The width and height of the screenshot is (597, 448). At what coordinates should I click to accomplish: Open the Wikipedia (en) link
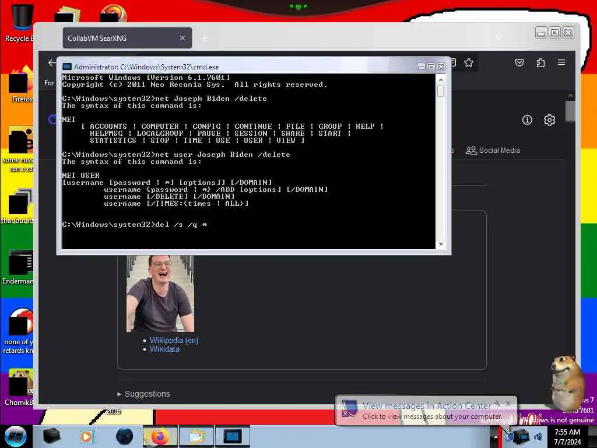pos(174,340)
